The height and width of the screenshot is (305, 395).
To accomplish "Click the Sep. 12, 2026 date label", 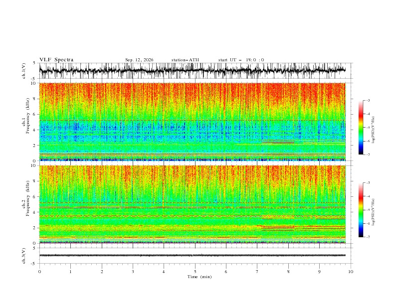I will point(139,60).
